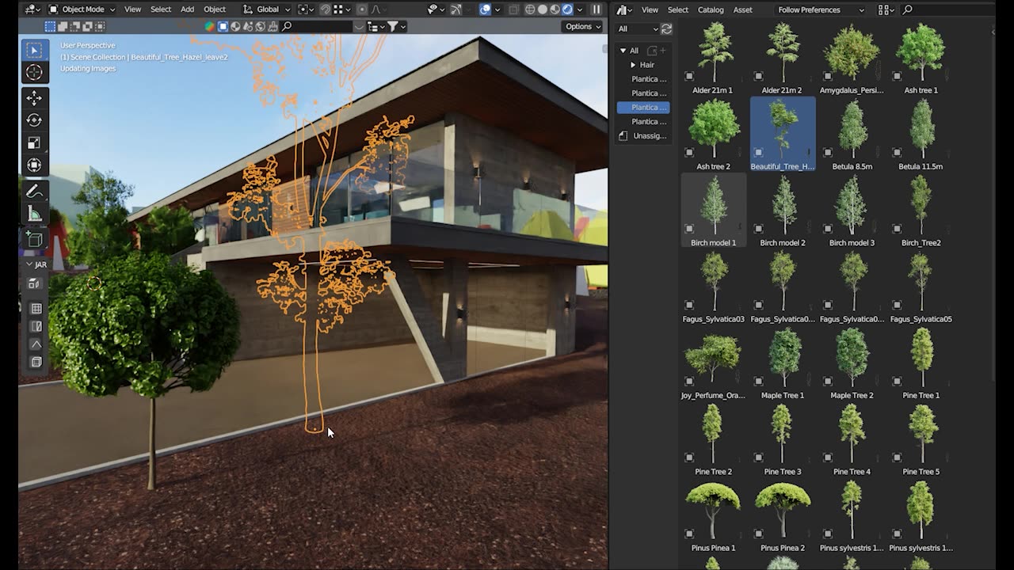Select the Annotate tool
This screenshot has height=570, width=1014.
pyautogui.click(x=34, y=192)
